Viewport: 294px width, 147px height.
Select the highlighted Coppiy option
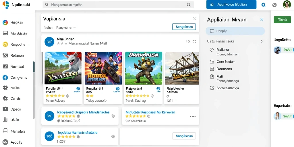coord(235,31)
